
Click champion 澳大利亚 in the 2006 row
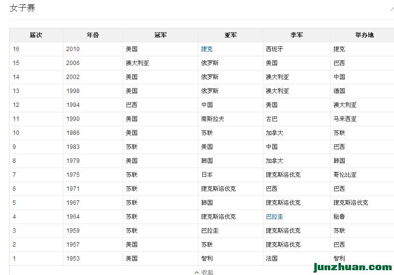[137, 63]
